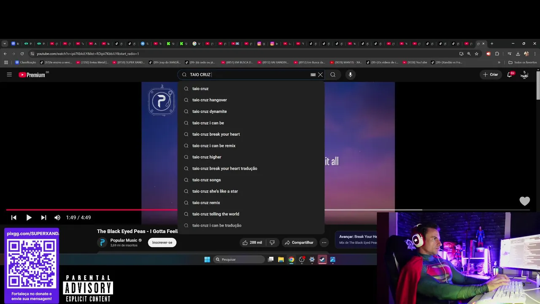Choose suggestion 'taio cruz she's like a star'
The height and width of the screenshot is (304, 540).
pyautogui.click(x=251, y=191)
